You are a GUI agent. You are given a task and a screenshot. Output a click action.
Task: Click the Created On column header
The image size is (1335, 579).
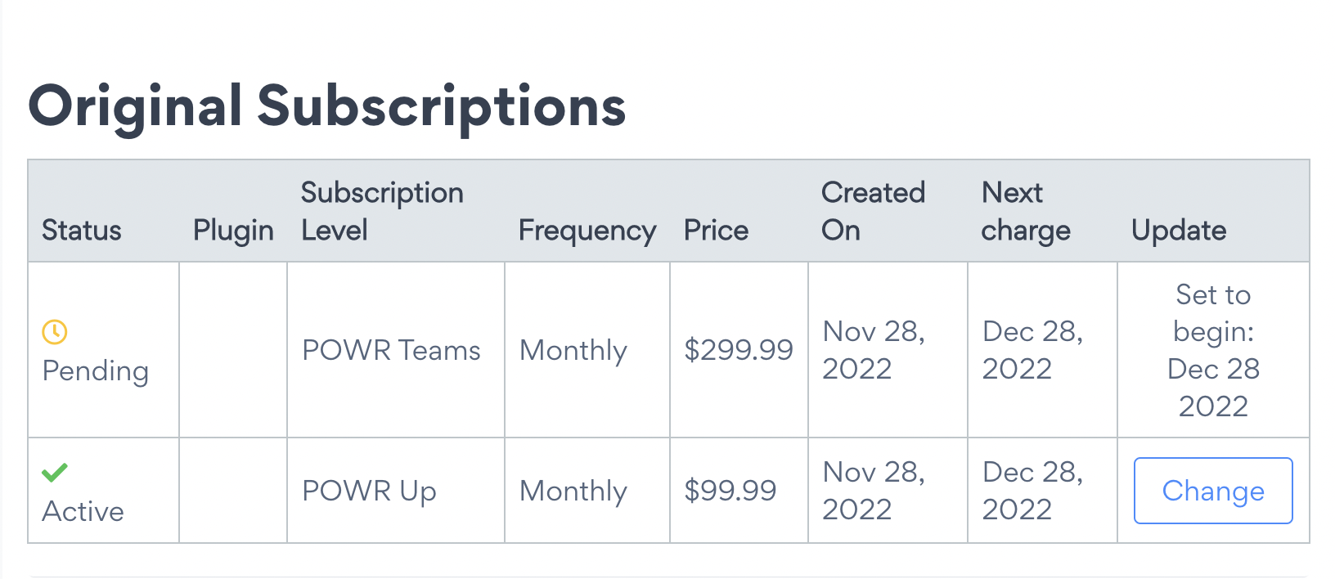tap(873, 211)
